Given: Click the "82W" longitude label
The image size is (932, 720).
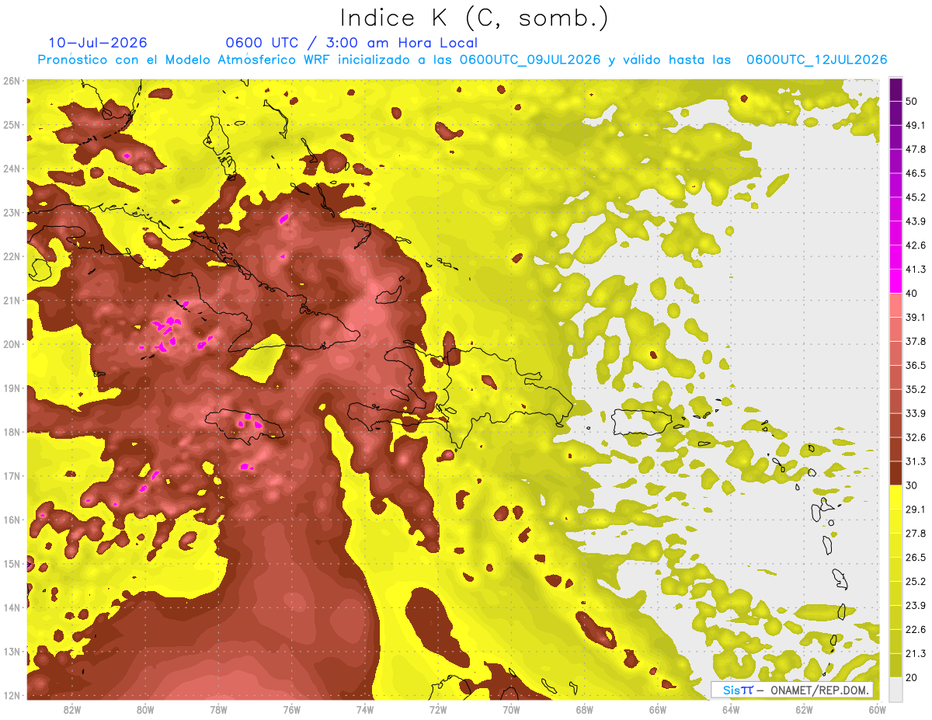Looking at the screenshot, I should [72, 710].
